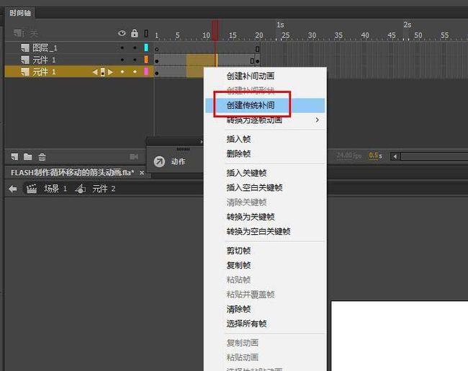This screenshot has height=371, width=468.
Task: Click the 24.00 fps frame rate value
Action: (349, 156)
